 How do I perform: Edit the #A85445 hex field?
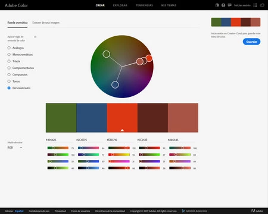(182, 140)
